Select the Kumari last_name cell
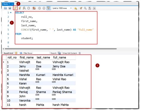The width and height of the screenshot is (141, 111). coord(43,75)
